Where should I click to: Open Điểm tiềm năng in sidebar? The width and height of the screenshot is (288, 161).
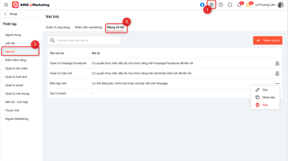[16, 60]
